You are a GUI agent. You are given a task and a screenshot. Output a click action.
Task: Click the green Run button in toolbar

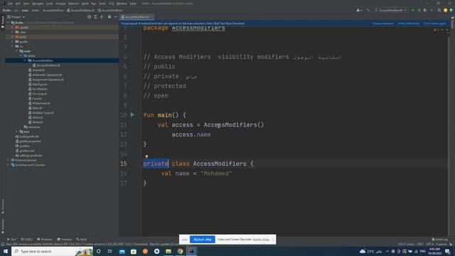(413, 10)
